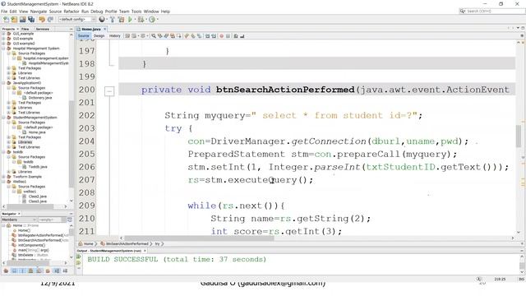Click the Clean and Build icon
526x296 pixels.
click(x=121, y=20)
